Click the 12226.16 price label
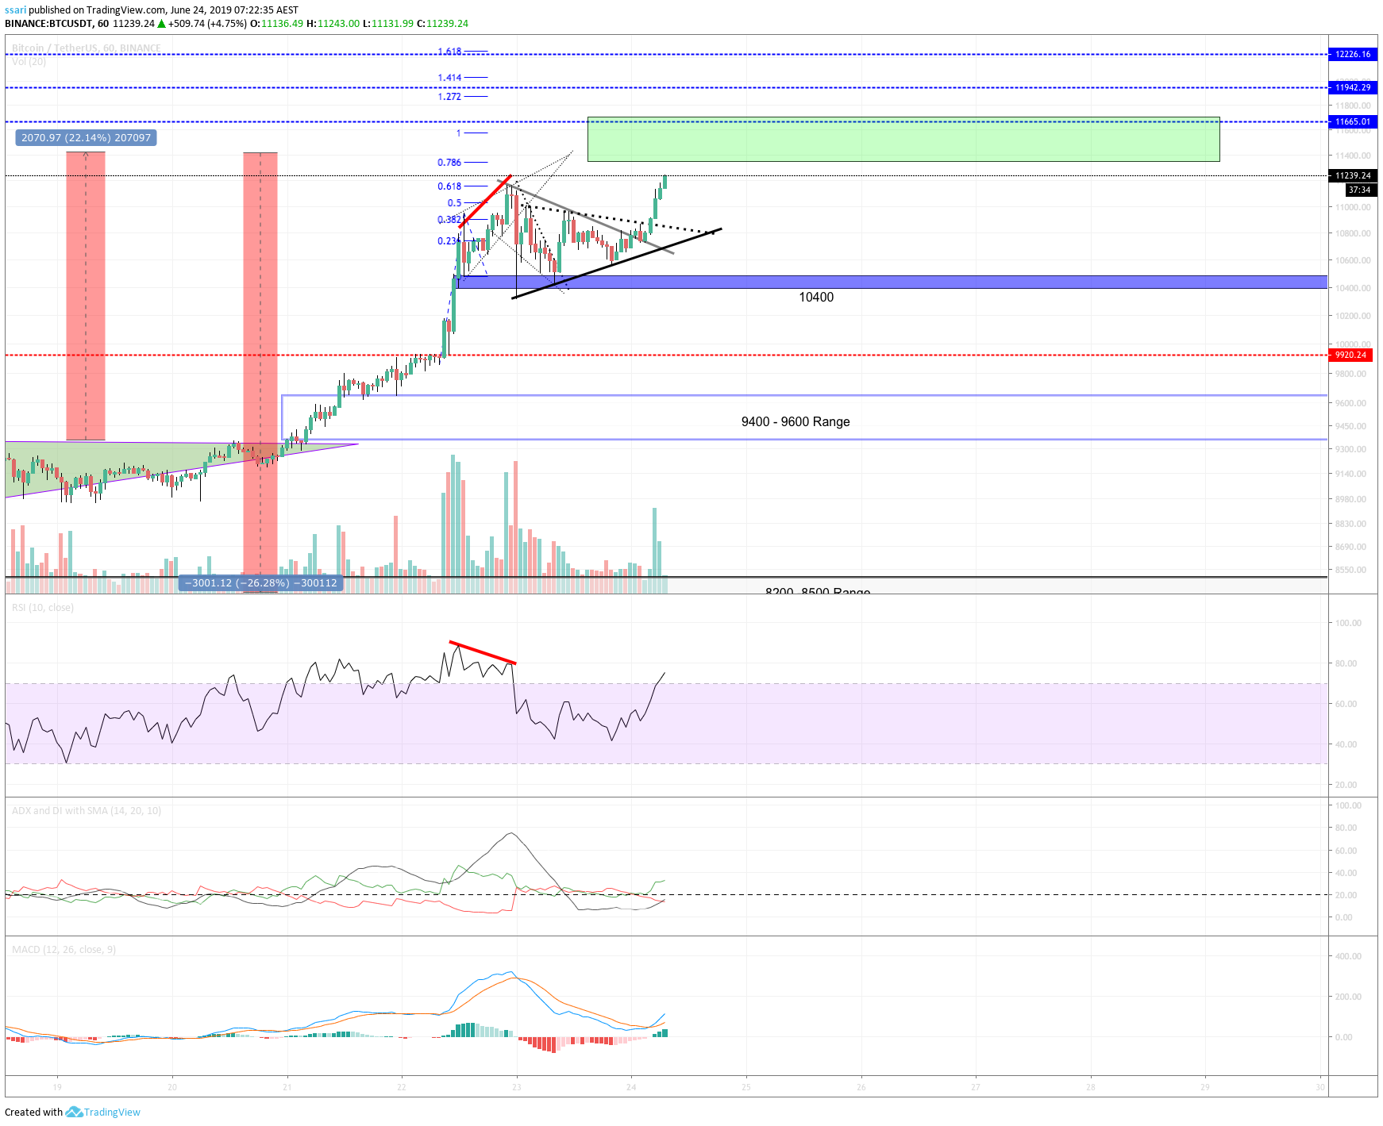Image resolution: width=1383 pixels, height=1126 pixels. click(x=1352, y=54)
